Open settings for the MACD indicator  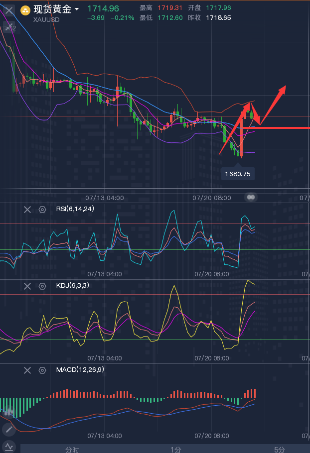tap(42, 370)
